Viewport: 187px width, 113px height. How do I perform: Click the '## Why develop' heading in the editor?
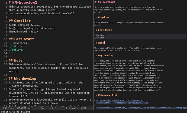coord(22,79)
